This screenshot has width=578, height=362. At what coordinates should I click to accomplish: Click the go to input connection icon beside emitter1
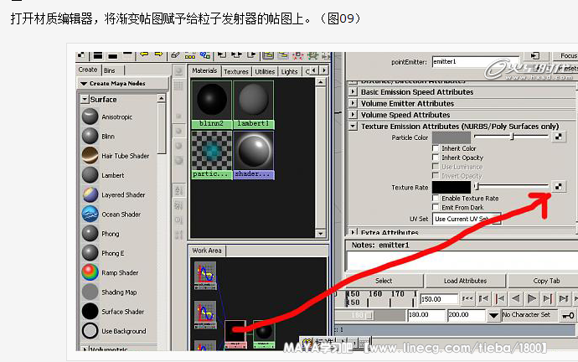(x=535, y=55)
